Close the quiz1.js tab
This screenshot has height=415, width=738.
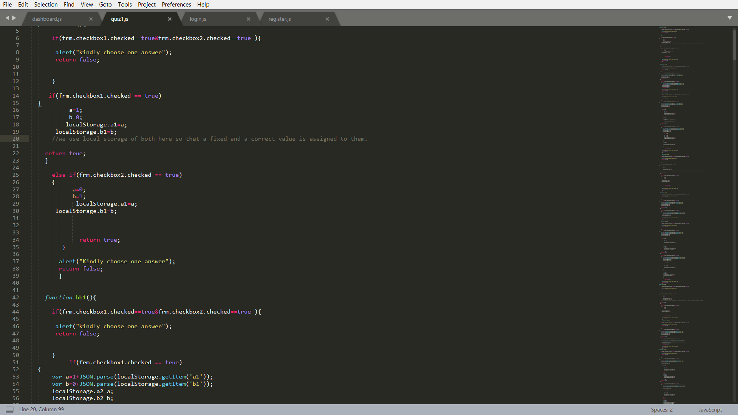coord(170,19)
